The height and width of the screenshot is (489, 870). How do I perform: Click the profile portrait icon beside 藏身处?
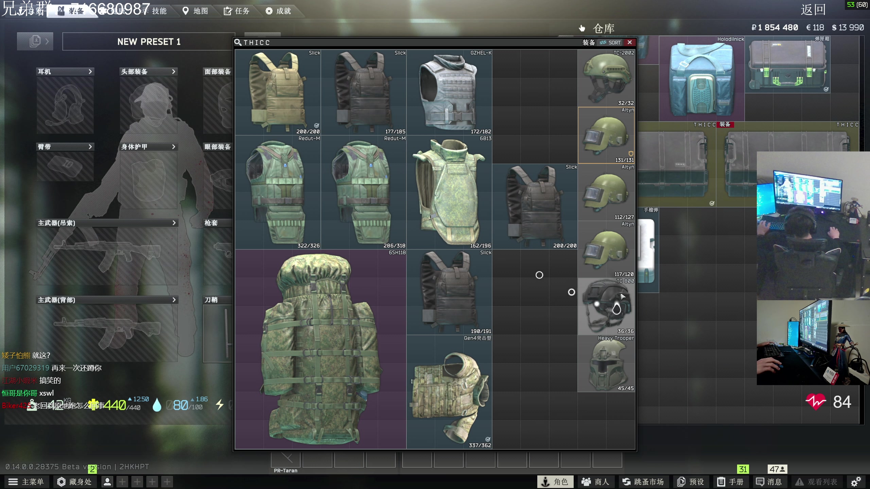107,482
